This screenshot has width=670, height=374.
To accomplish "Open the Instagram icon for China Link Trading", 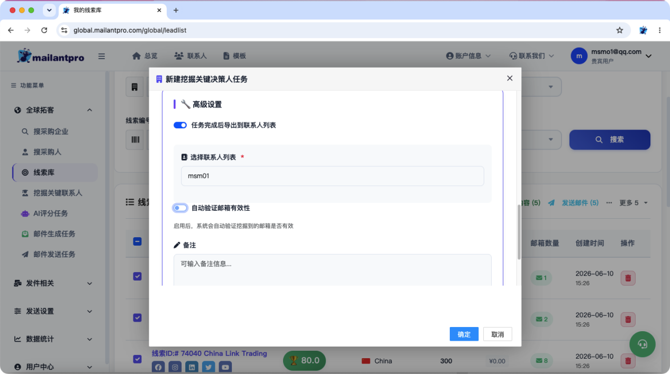I will [x=175, y=367].
